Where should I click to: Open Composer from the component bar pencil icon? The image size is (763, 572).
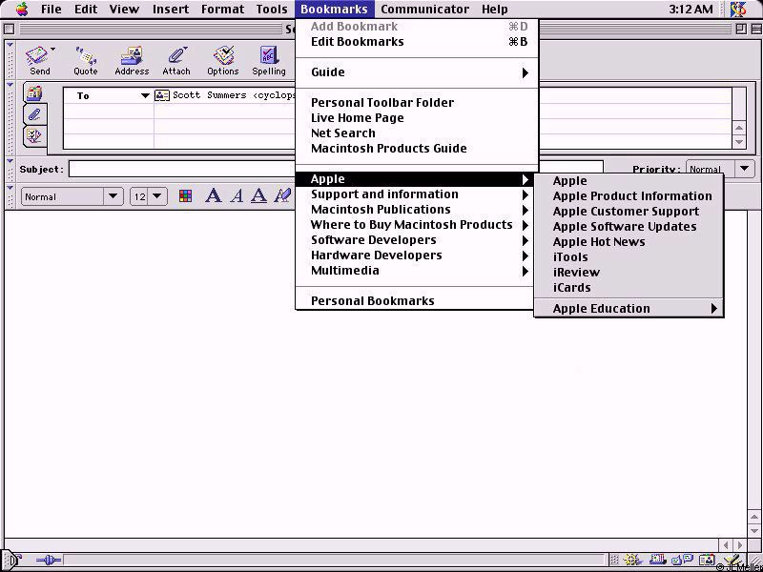pos(732,561)
